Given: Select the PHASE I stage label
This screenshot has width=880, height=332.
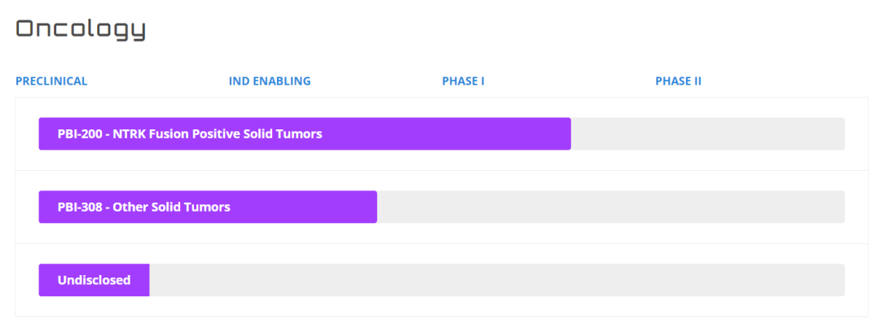Looking at the screenshot, I should [464, 81].
